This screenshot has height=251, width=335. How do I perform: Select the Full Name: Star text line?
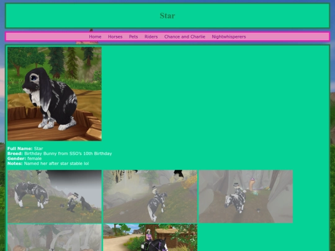coord(25,149)
